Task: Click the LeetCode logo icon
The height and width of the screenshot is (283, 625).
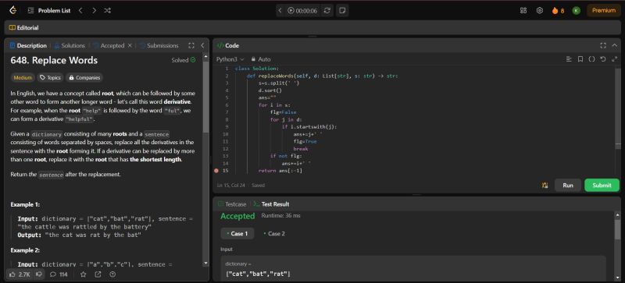Action: coord(12,10)
